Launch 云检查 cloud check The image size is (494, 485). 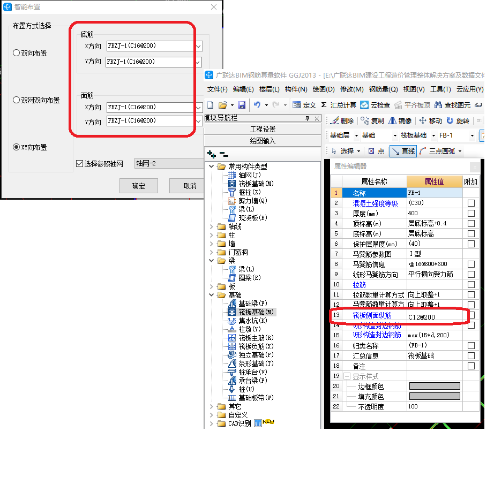(375, 105)
